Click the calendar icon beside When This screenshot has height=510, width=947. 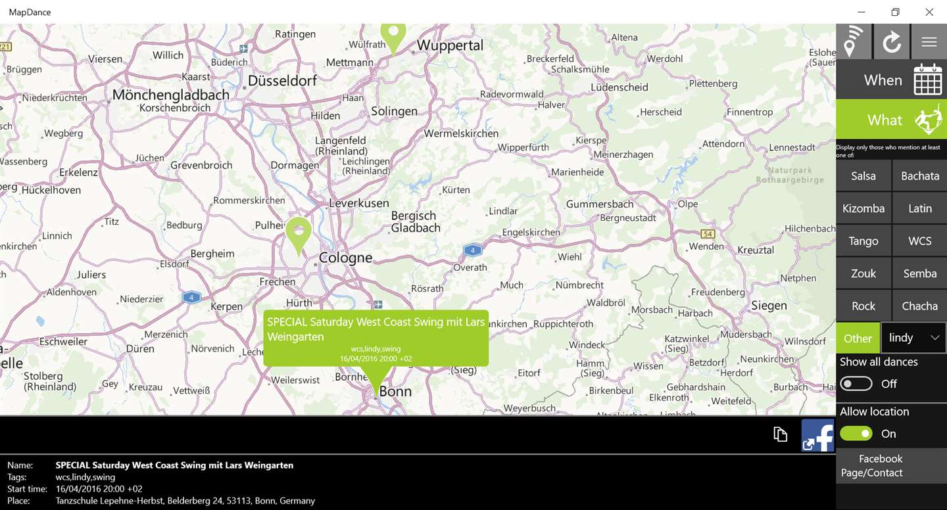pyautogui.click(x=928, y=80)
